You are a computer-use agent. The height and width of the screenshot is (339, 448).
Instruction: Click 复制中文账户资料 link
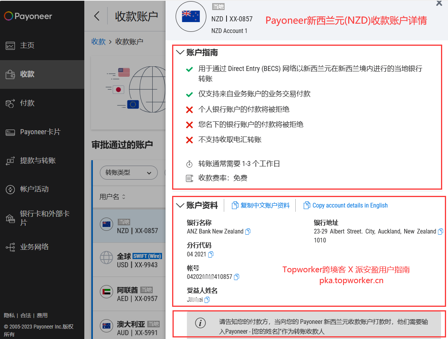261,205
